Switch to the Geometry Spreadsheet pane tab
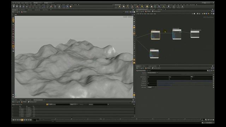This screenshot has height=127, width=226. click(38, 100)
